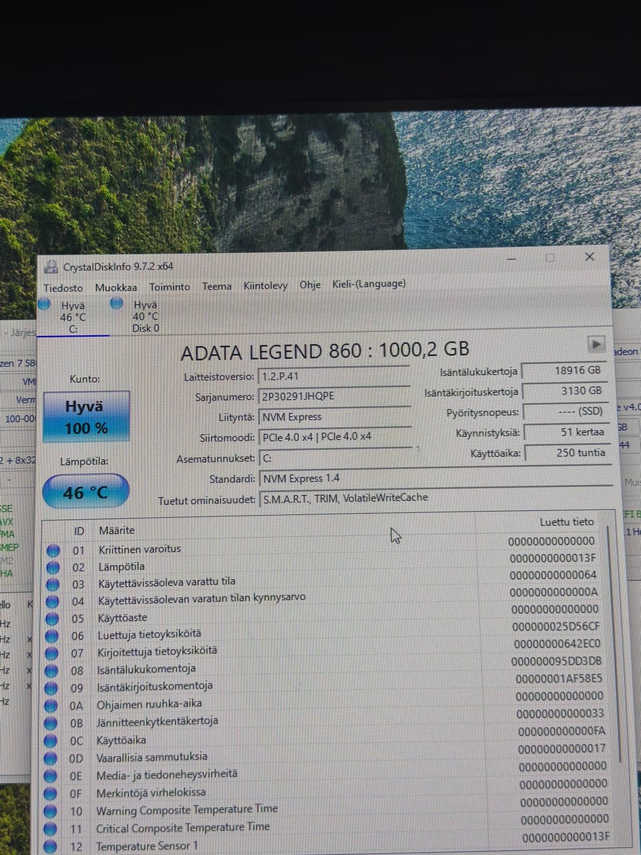This screenshot has width=641, height=855.
Task: Click raw value 000000025D56CF
Action: 556,627
